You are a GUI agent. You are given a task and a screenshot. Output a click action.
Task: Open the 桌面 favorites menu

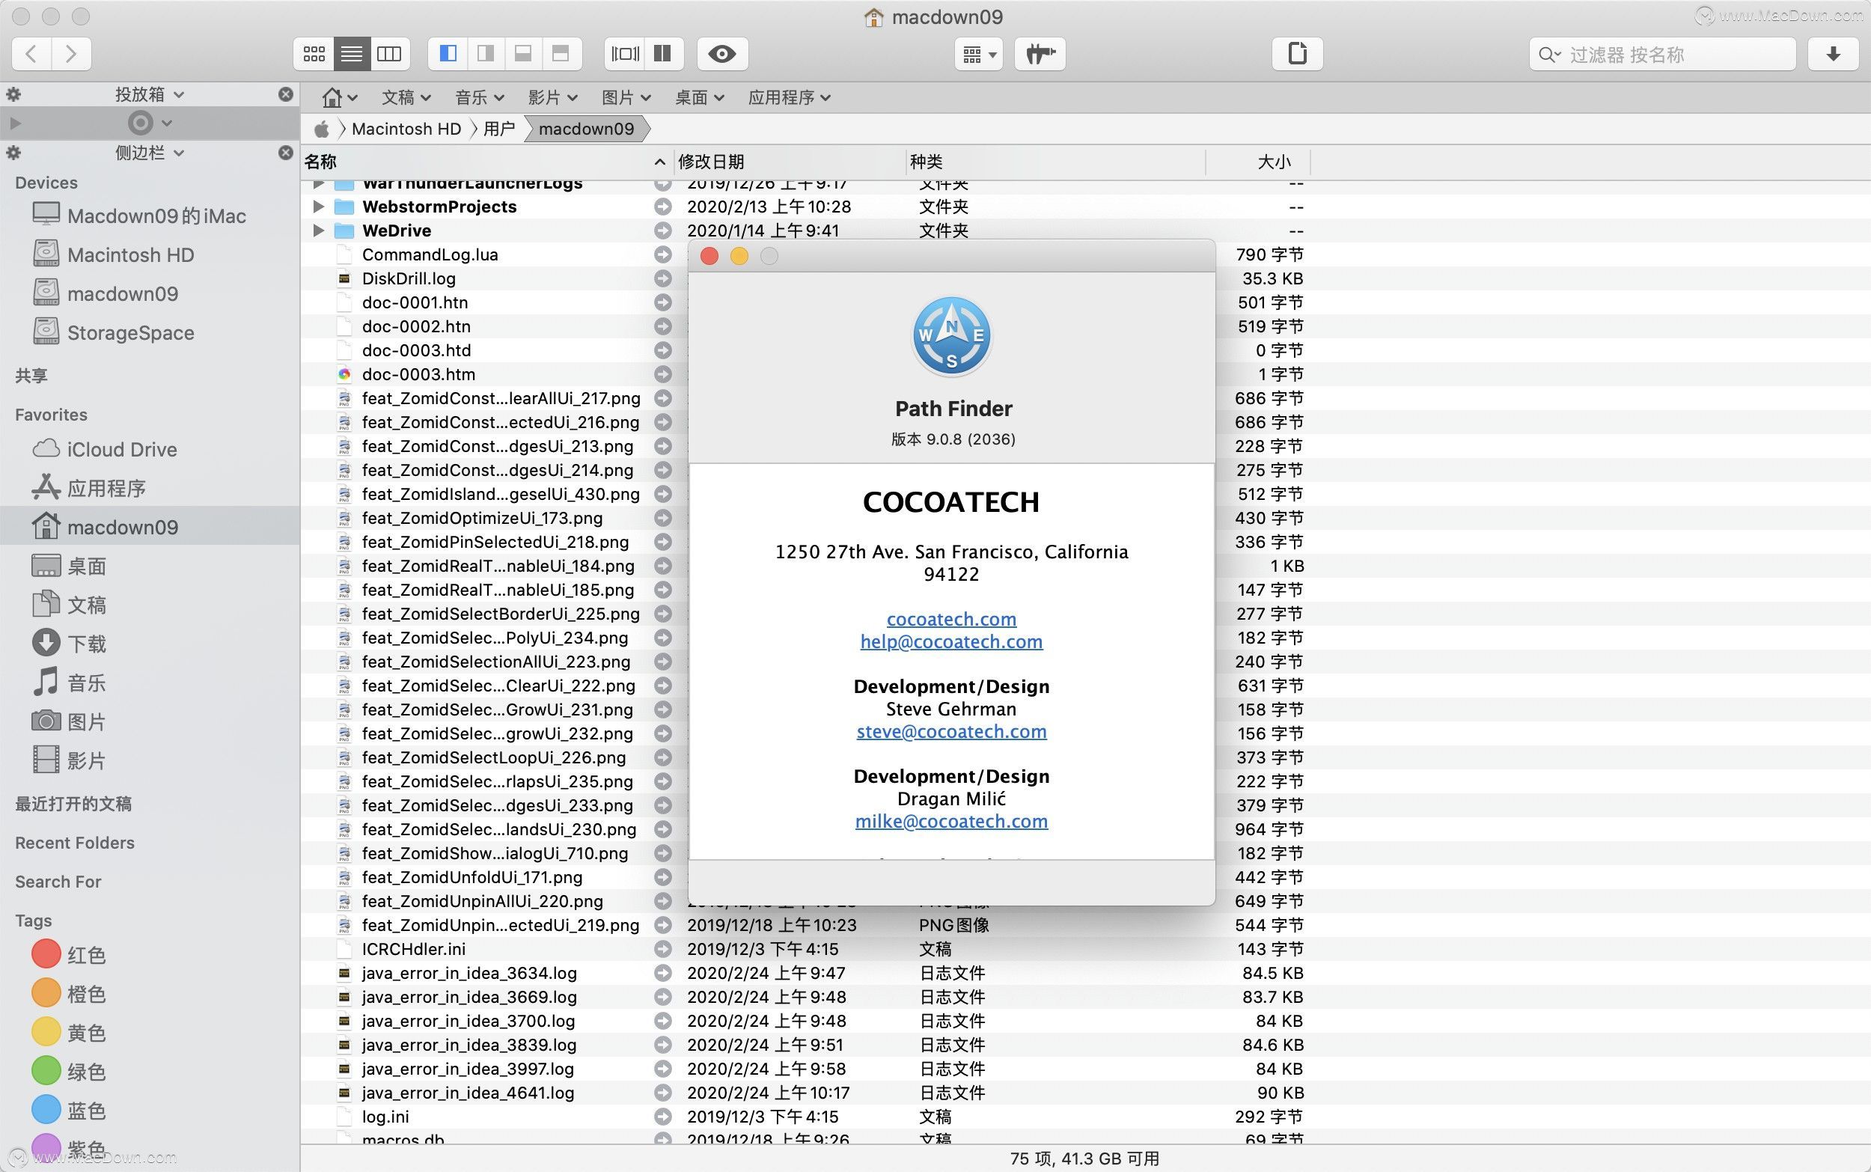(699, 97)
